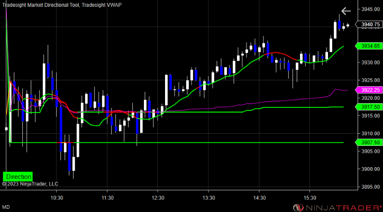Click the 3915.00 price axis label
Image resolution: width=383 pixels, height=212 pixels.
(x=370, y=116)
